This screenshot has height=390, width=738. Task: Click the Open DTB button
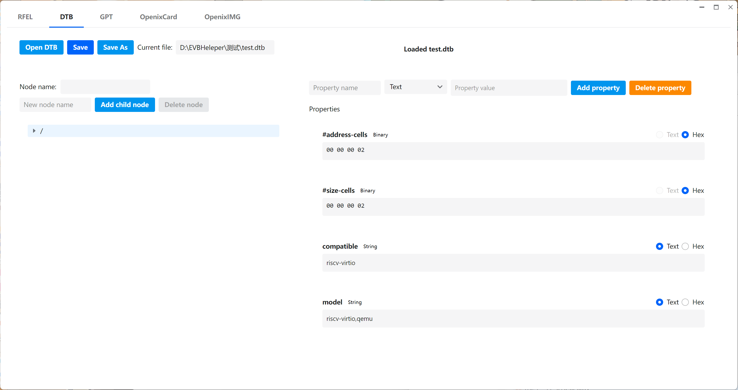[41, 47]
